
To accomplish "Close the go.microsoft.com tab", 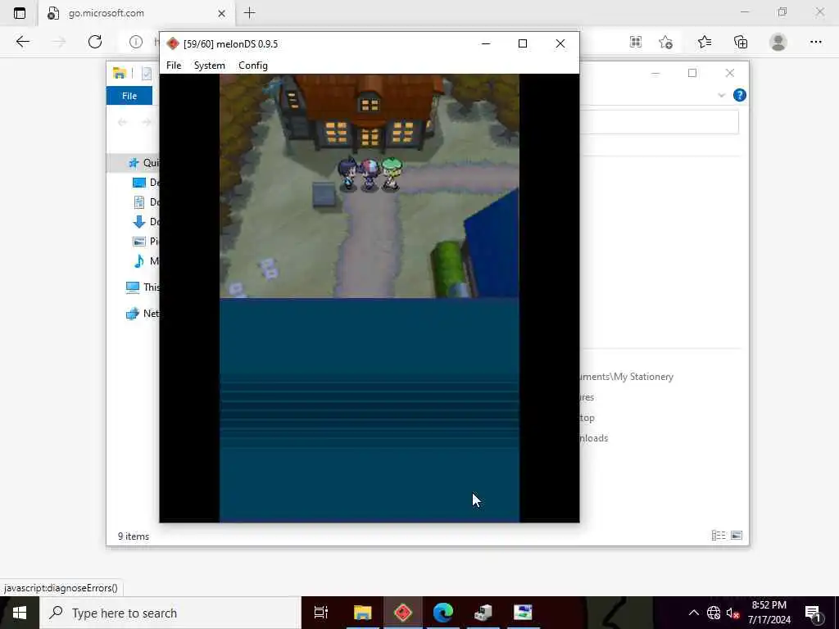I will point(221,13).
